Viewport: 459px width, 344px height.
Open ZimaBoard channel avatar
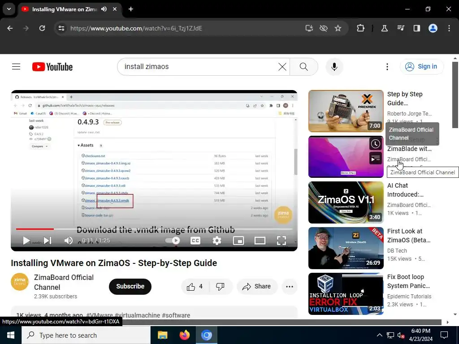point(20,282)
